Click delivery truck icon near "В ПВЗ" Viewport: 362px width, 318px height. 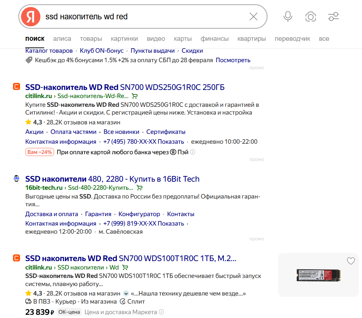coord(28,301)
